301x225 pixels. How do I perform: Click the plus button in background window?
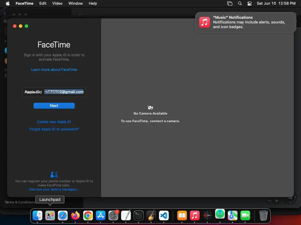(x=277, y=201)
